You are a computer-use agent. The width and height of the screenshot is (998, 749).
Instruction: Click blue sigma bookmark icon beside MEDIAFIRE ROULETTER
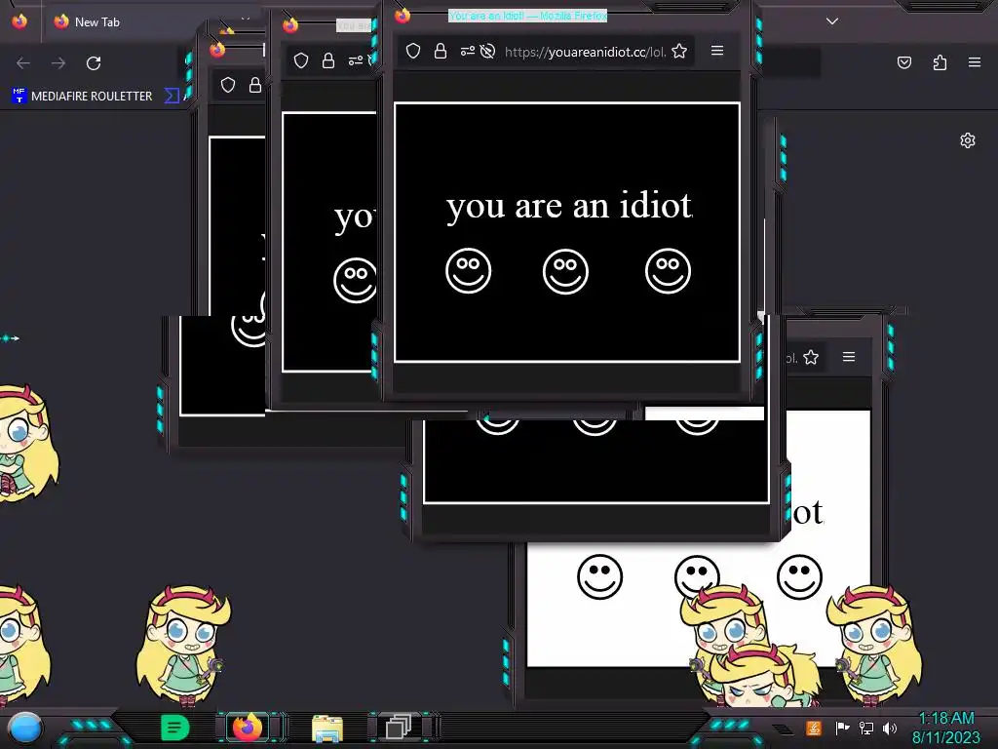tap(172, 97)
